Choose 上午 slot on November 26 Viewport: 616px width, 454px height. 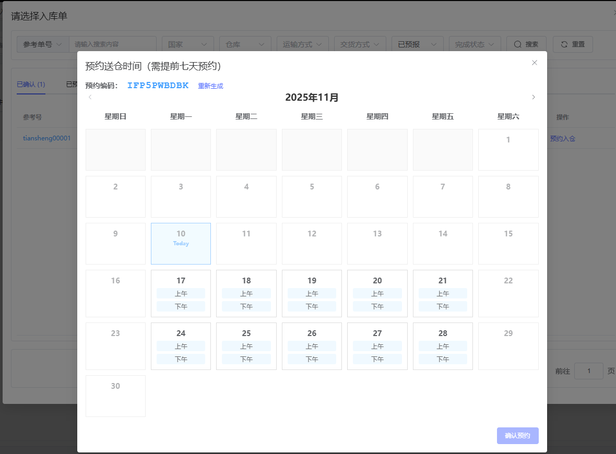click(x=312, y=346)
